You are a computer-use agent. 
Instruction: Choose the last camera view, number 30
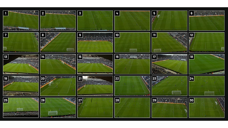[207, 108]
